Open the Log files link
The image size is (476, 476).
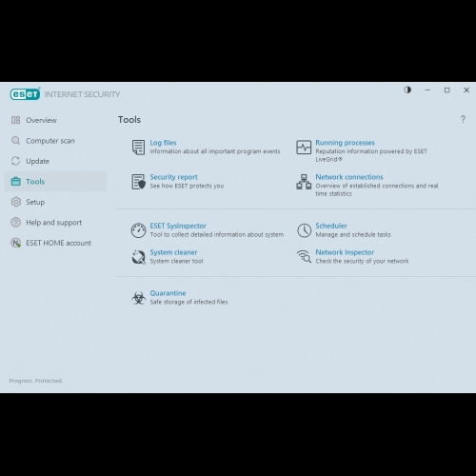point(163,143)
